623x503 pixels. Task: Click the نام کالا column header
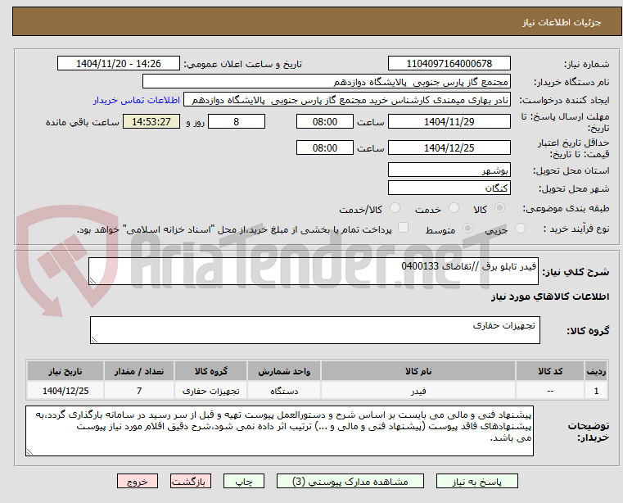418,371
